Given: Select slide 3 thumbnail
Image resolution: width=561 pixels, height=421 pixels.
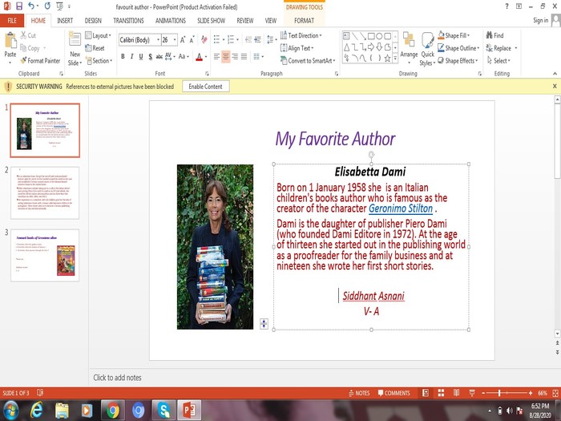Looking at the screenshot, I should tap(45, 255).
